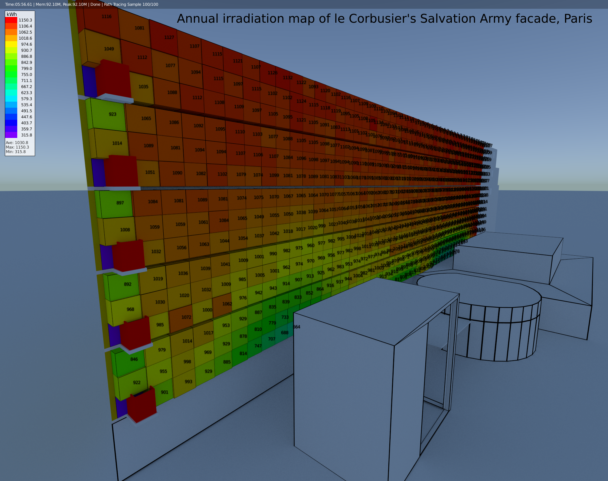Click the facade panel value 955
The image size is (608, 481).
point(163,371)
